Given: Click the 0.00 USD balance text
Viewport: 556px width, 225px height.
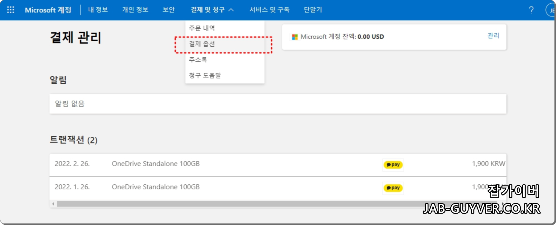Looking at the screenshot, I should point(371,37).
